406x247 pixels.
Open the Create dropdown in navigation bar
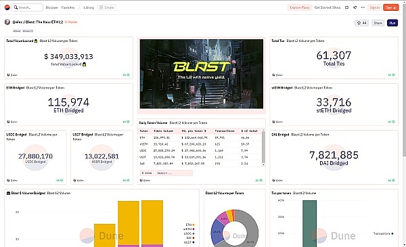click(x=107, y=7)
